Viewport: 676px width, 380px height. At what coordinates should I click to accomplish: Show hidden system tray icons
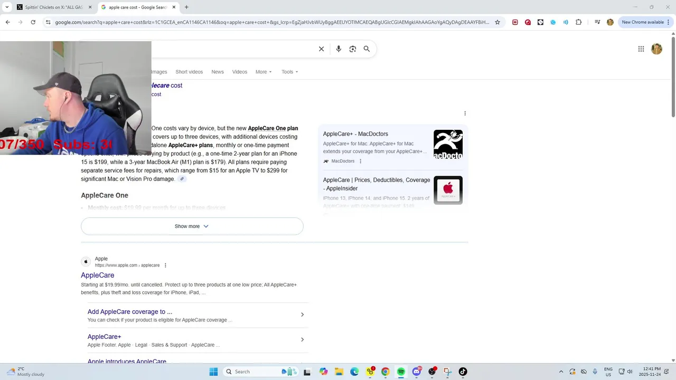pyautogui.click(x=561, y=372)
